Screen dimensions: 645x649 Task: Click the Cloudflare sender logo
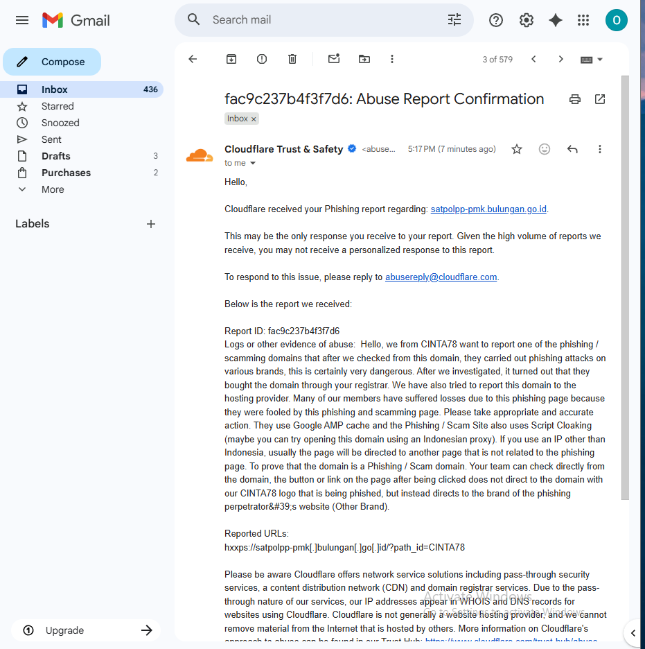(200, 155)
